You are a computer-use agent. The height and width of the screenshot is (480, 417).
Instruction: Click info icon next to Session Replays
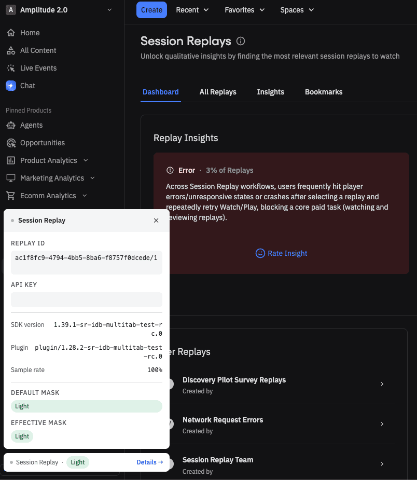(241, 41)
